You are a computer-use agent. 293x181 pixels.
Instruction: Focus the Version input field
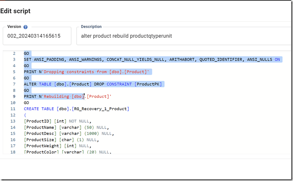pyautogui.click(x=39, y=36)
